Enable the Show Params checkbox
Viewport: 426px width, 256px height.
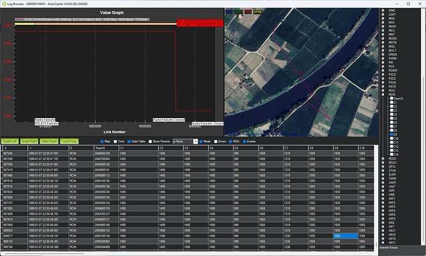click(150, 142)
